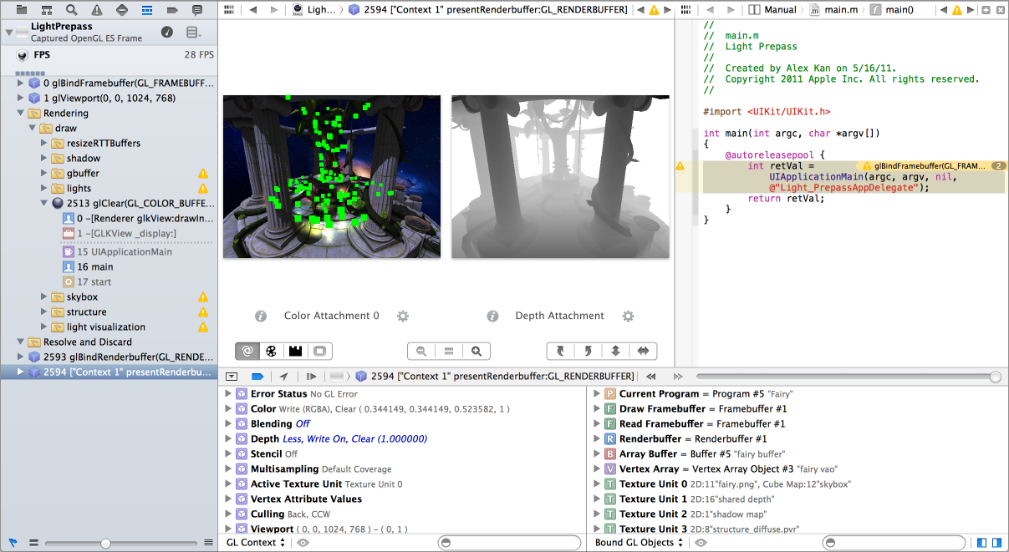Toggle the eye filter in GL Context bar
The image size is (1009, 552).
tap(303, 542)
